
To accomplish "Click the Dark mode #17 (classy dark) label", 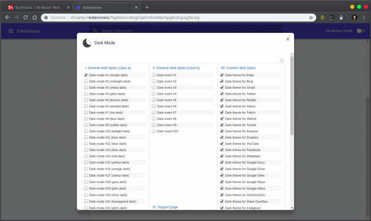I will 109,175.
